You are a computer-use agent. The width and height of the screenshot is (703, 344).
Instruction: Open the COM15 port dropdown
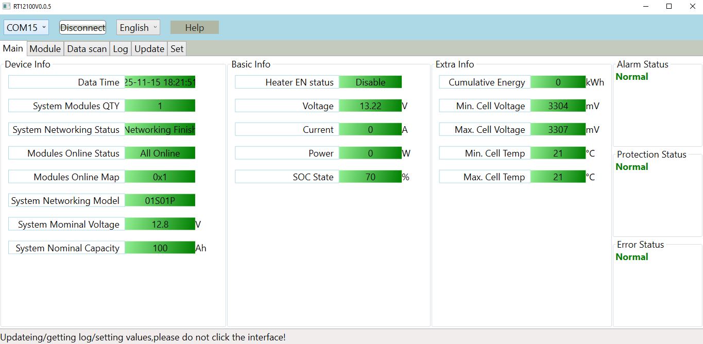[26, 28]
